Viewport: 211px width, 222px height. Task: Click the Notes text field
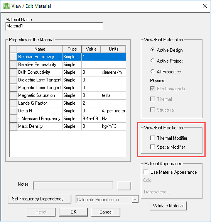(x=73, y=186)
